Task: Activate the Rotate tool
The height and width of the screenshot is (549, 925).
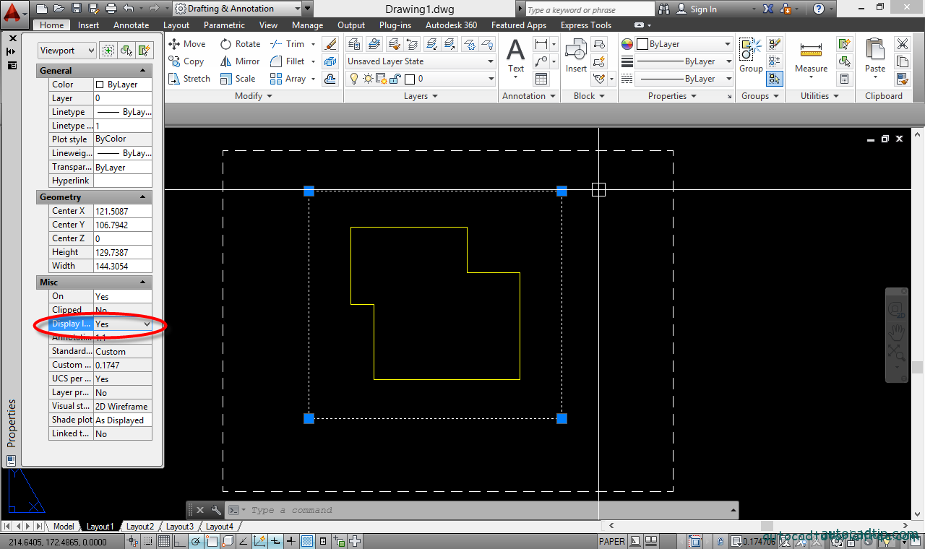Action: (240, 43)
